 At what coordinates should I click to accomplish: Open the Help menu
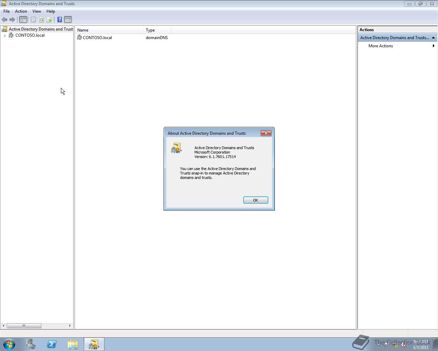pos(51,11)
